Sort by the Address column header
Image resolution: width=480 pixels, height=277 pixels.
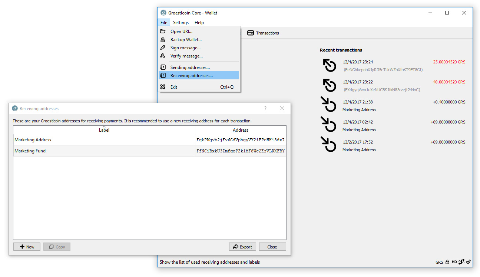point(241,130)
